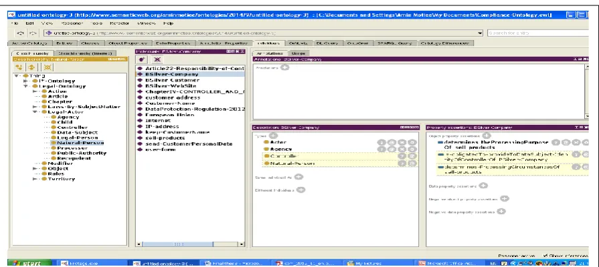Edit the Actor type with its edit icon

click(x=412, y=142)
